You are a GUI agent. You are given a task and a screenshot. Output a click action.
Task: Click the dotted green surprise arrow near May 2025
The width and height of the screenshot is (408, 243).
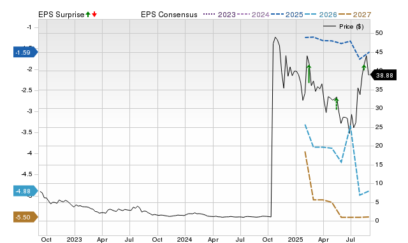coord(337,103)
